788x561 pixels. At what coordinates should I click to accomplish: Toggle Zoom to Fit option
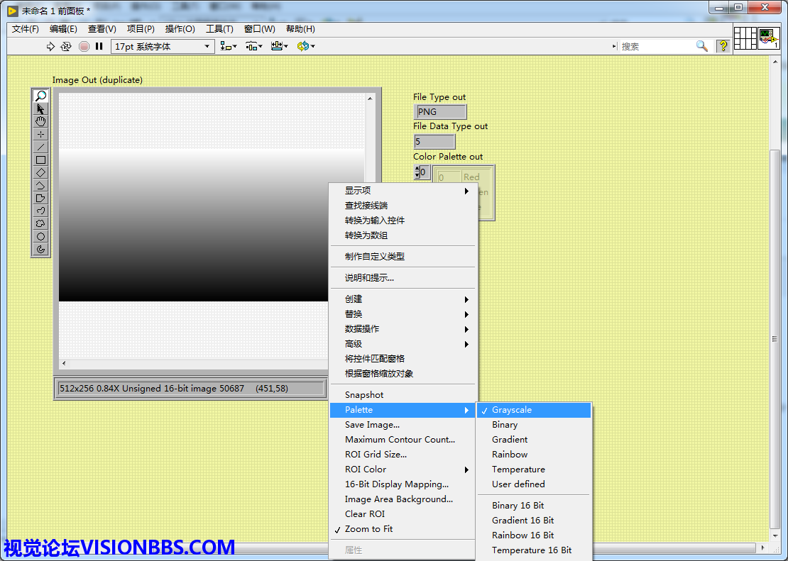coord(368,529)
